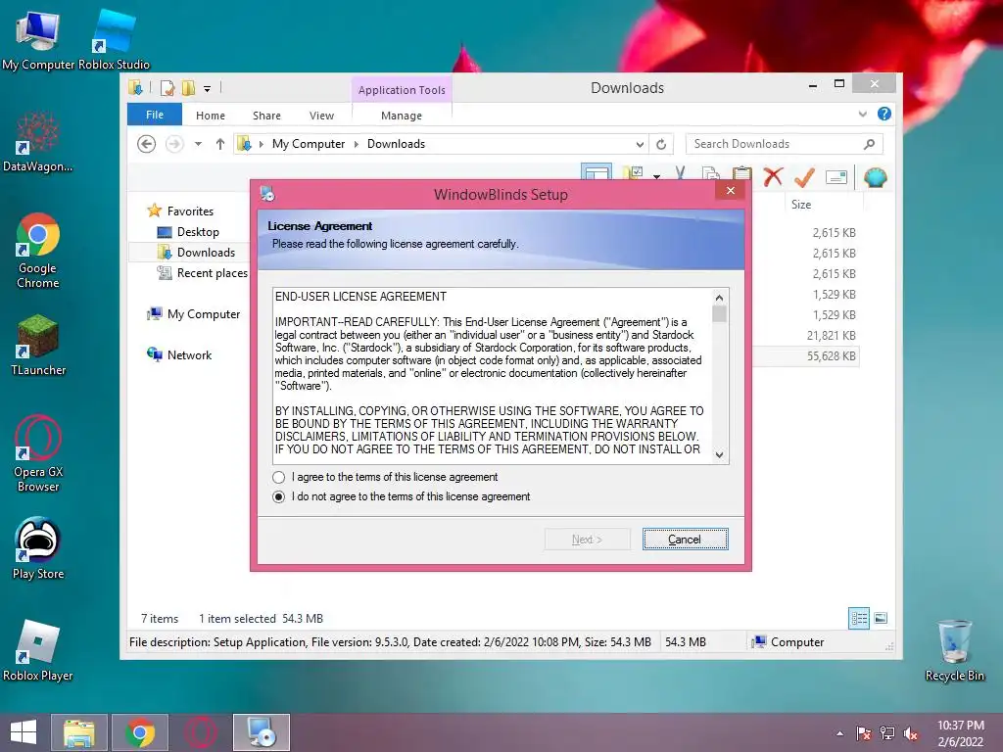Open Recycle Bin on desktop
Viewport: 1003px width, 752px height.
click(x=954, y=650)
